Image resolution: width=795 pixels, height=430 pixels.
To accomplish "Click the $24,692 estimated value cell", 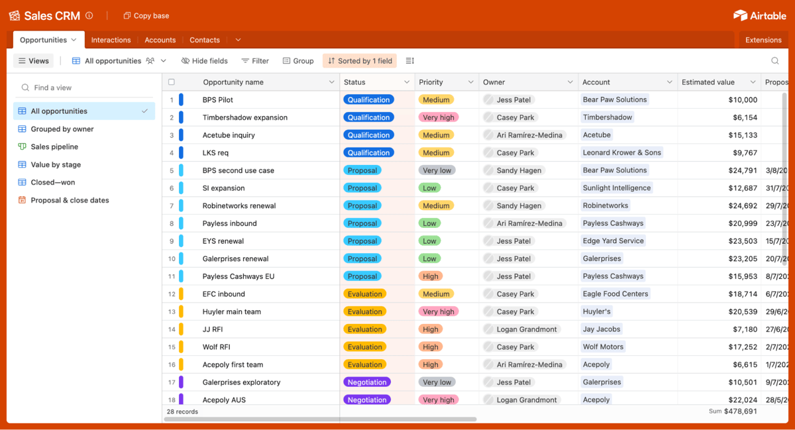I will pos(719,206).
